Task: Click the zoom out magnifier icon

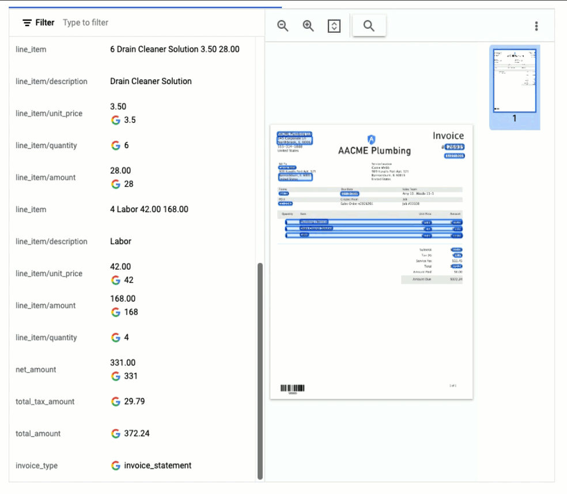Action: 283,26
